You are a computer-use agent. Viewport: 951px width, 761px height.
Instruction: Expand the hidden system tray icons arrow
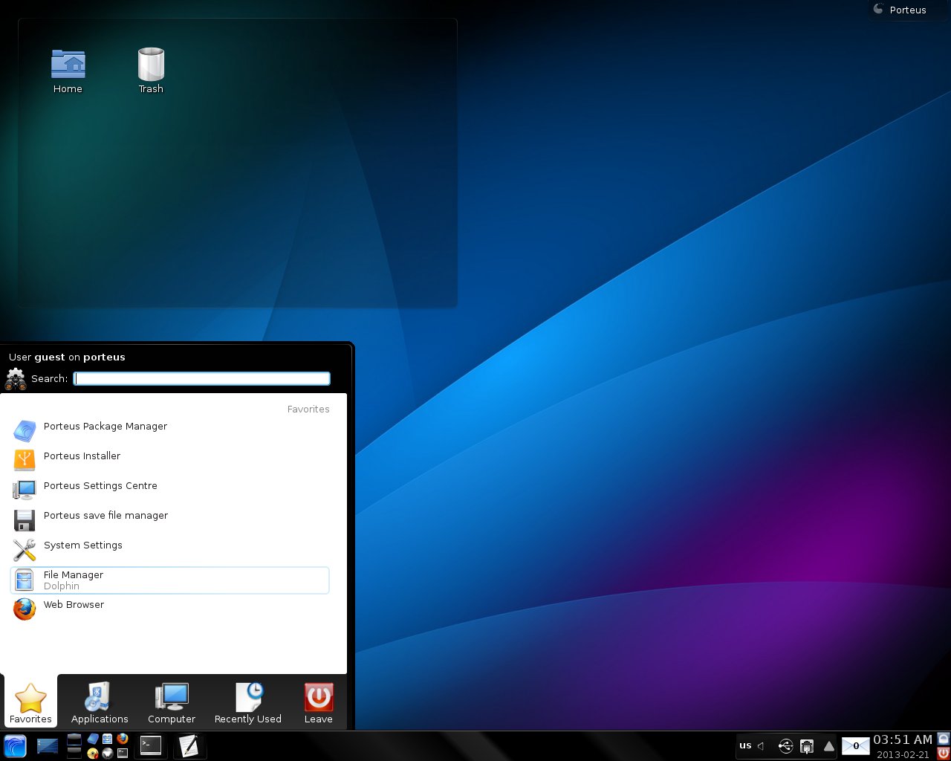[x=829, y=746]
